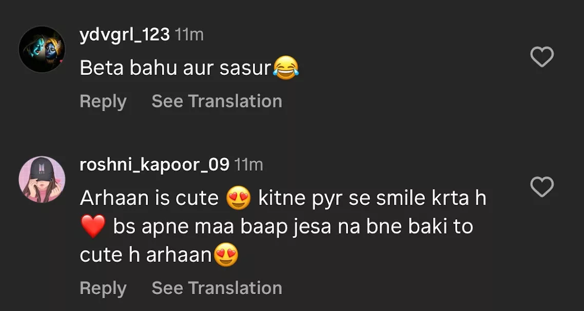Image resolution: width=584 pixels, height=311 pixels.
Task: Reply to roshni_kapoor_09's comment
Action: [x=103, y=288]
